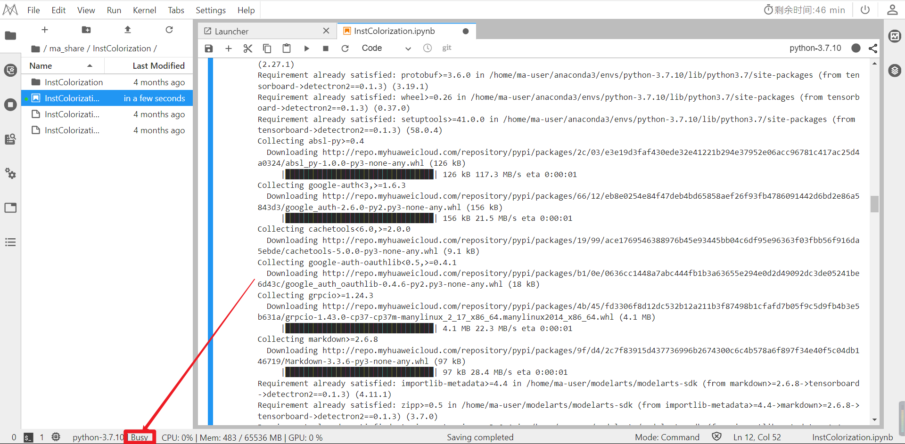Insert a cell below

(x=229, y=48)
